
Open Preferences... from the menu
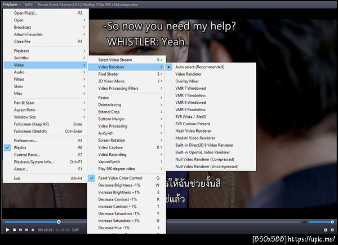pyautogui.click(x=45, y=141)
